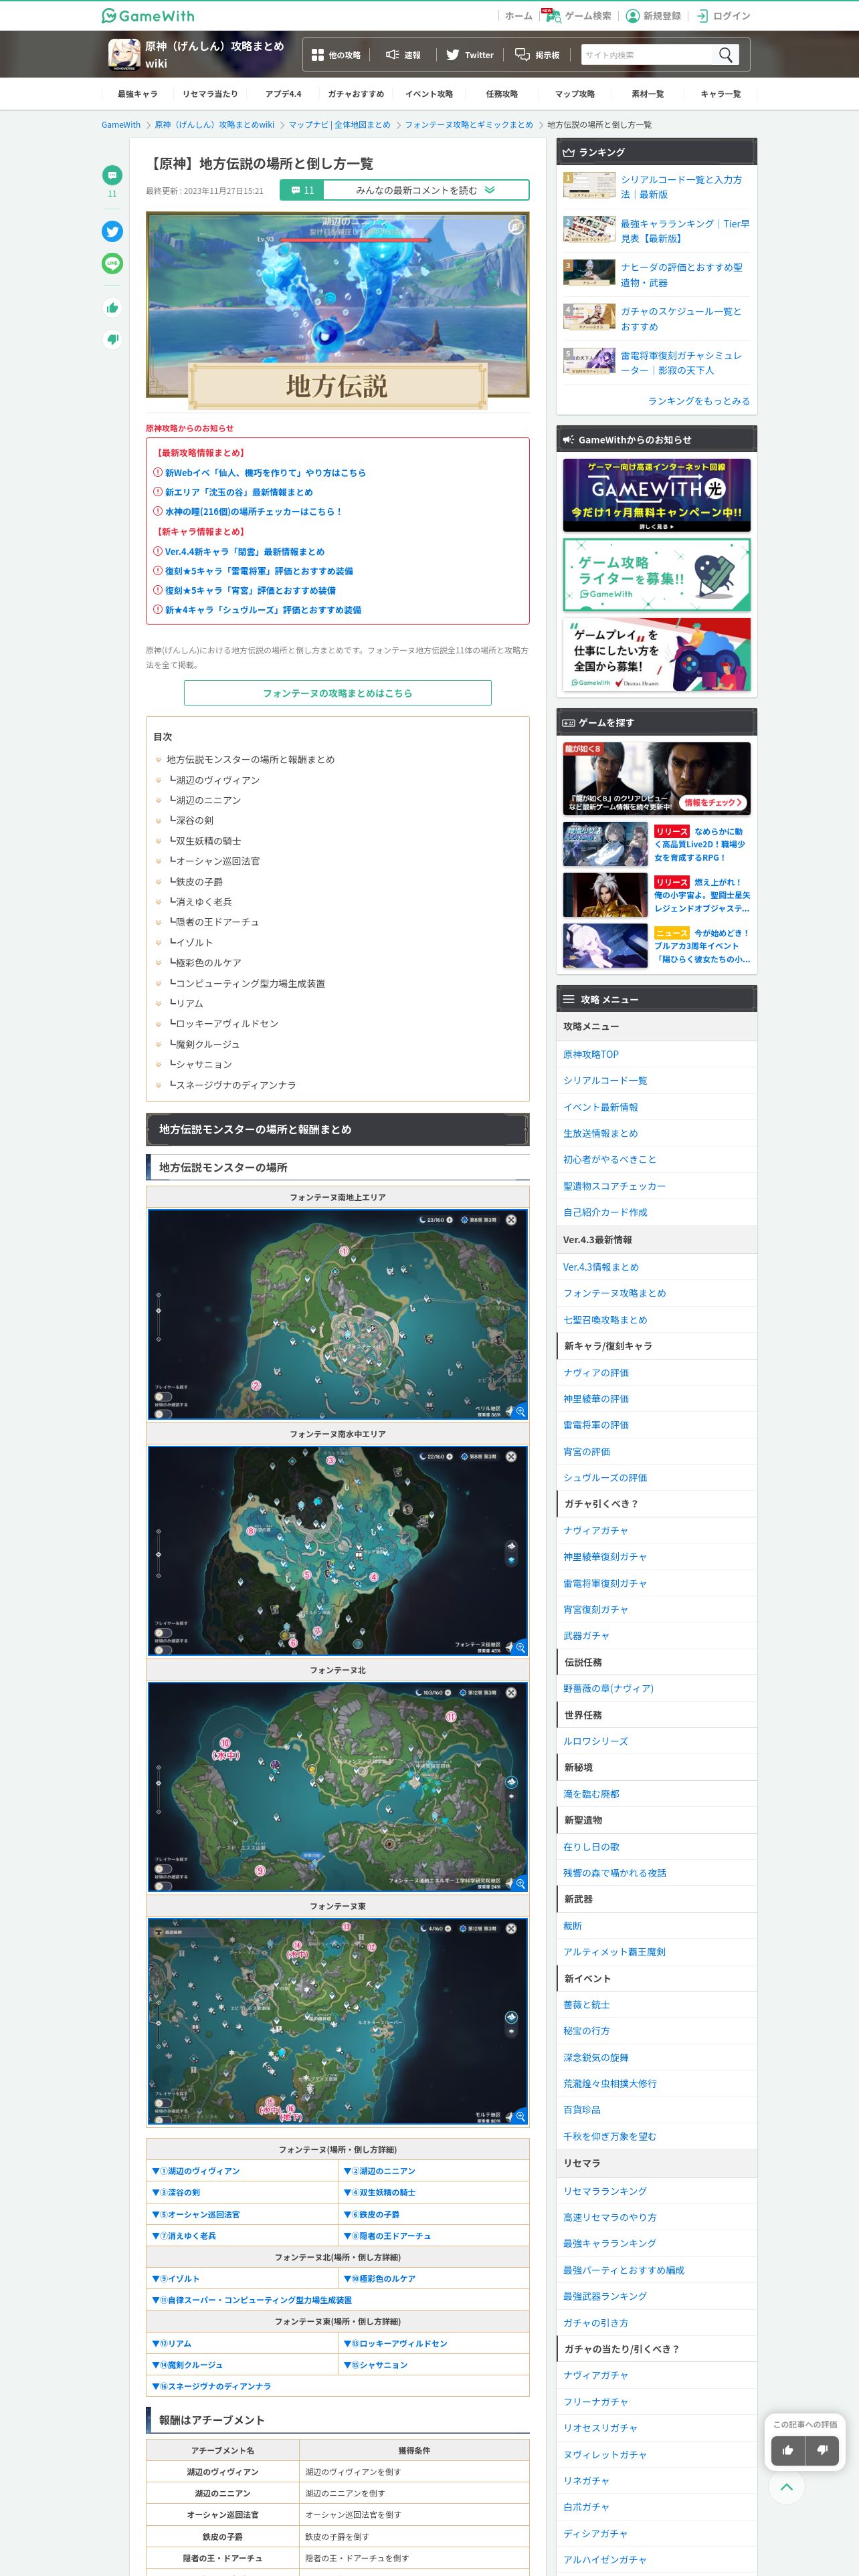Click the ログイン login icon
This screenshot has height=2576, width=859.
702,16
